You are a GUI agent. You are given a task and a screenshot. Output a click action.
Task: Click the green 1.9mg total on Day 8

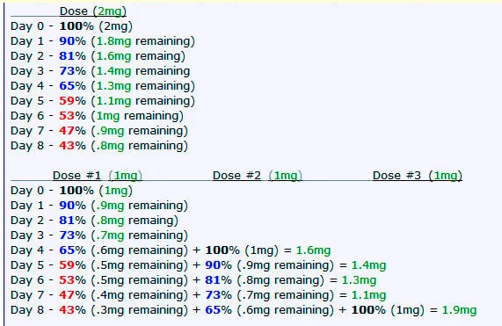click(x=460, y=310)
